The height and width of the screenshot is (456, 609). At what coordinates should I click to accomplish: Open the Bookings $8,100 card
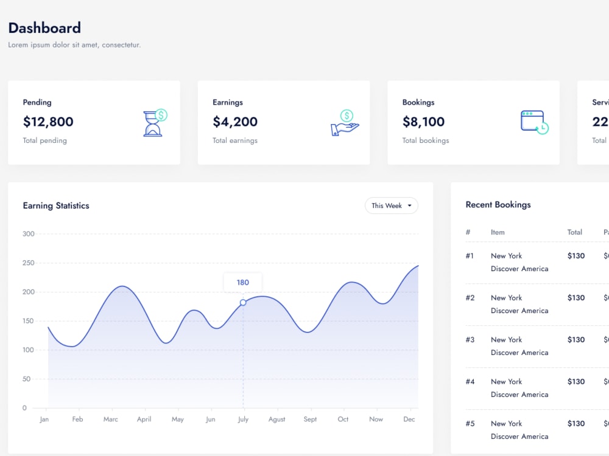(x=473, y=123)
